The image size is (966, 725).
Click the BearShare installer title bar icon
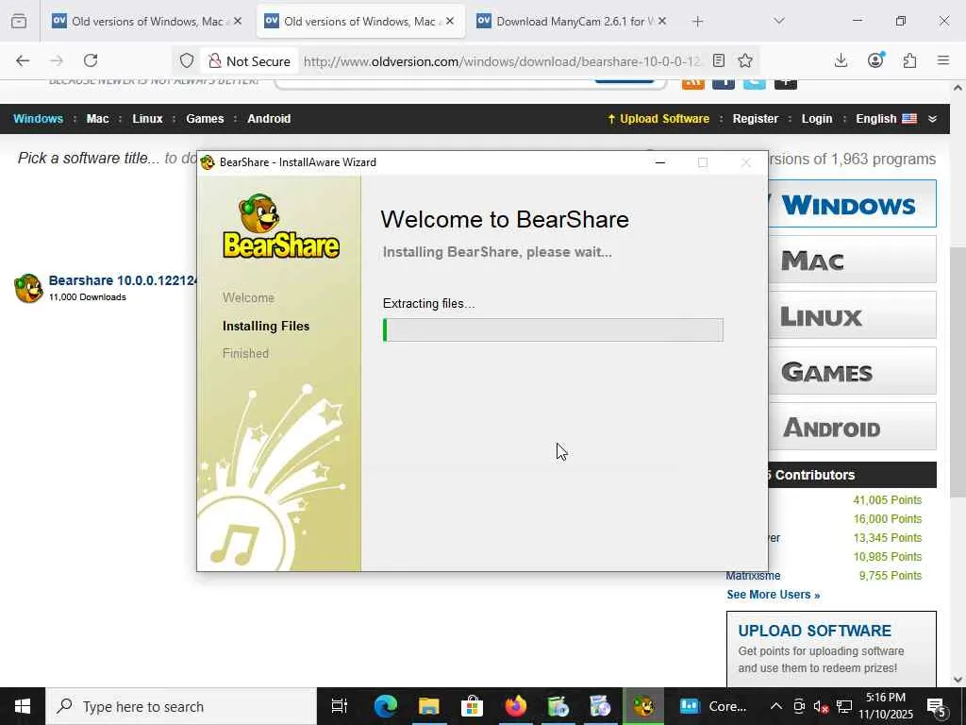208,162
